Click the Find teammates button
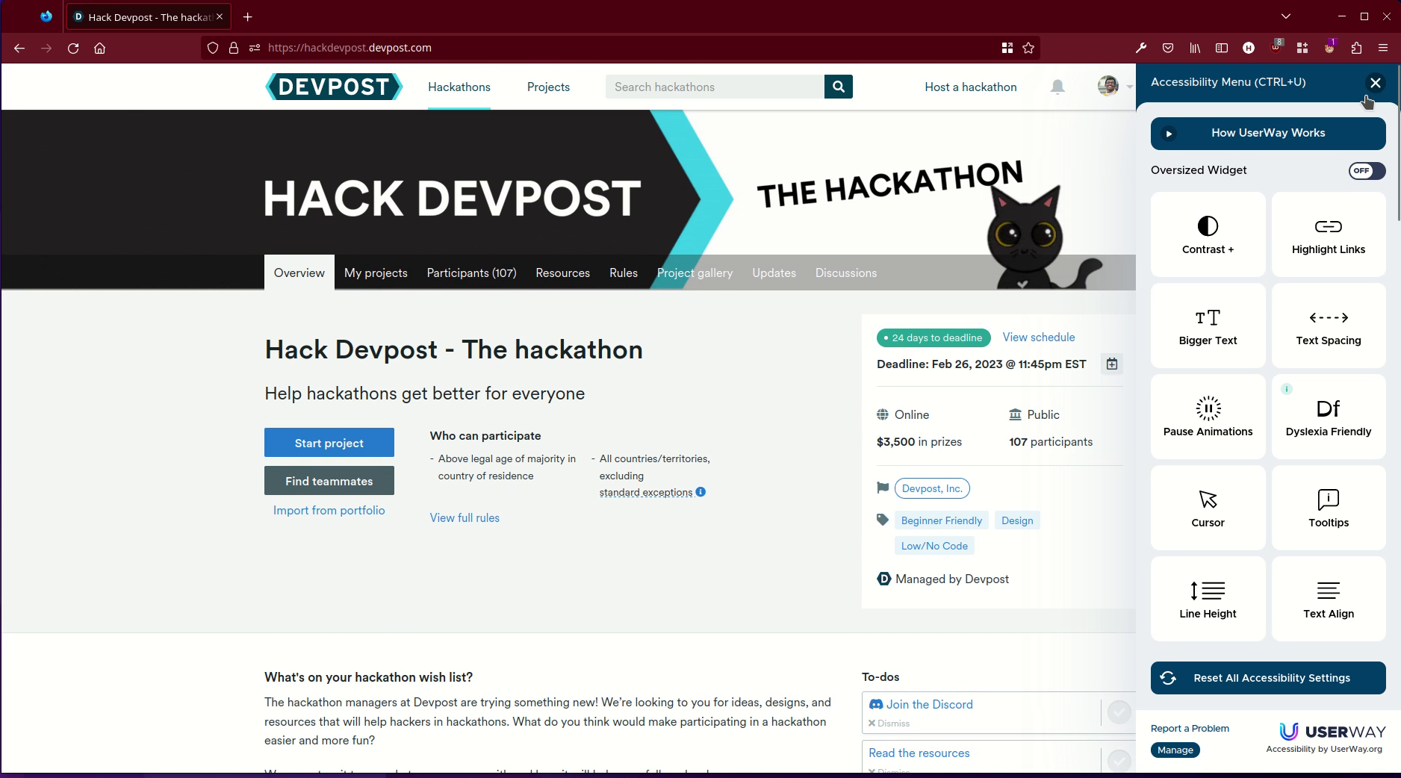This screenshot has height=778, width=1401. tap(329, 481)
